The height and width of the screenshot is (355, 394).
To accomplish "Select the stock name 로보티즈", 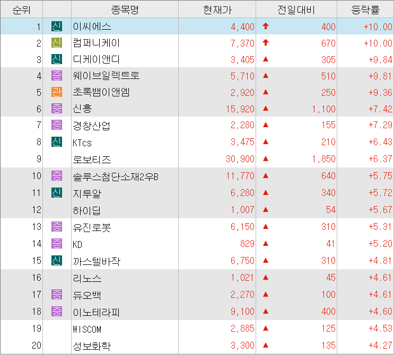I will [x=92, y=159].
